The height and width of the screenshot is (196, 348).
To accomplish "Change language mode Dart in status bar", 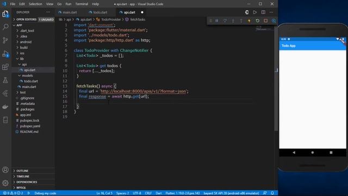I will [x=158, y=193].
